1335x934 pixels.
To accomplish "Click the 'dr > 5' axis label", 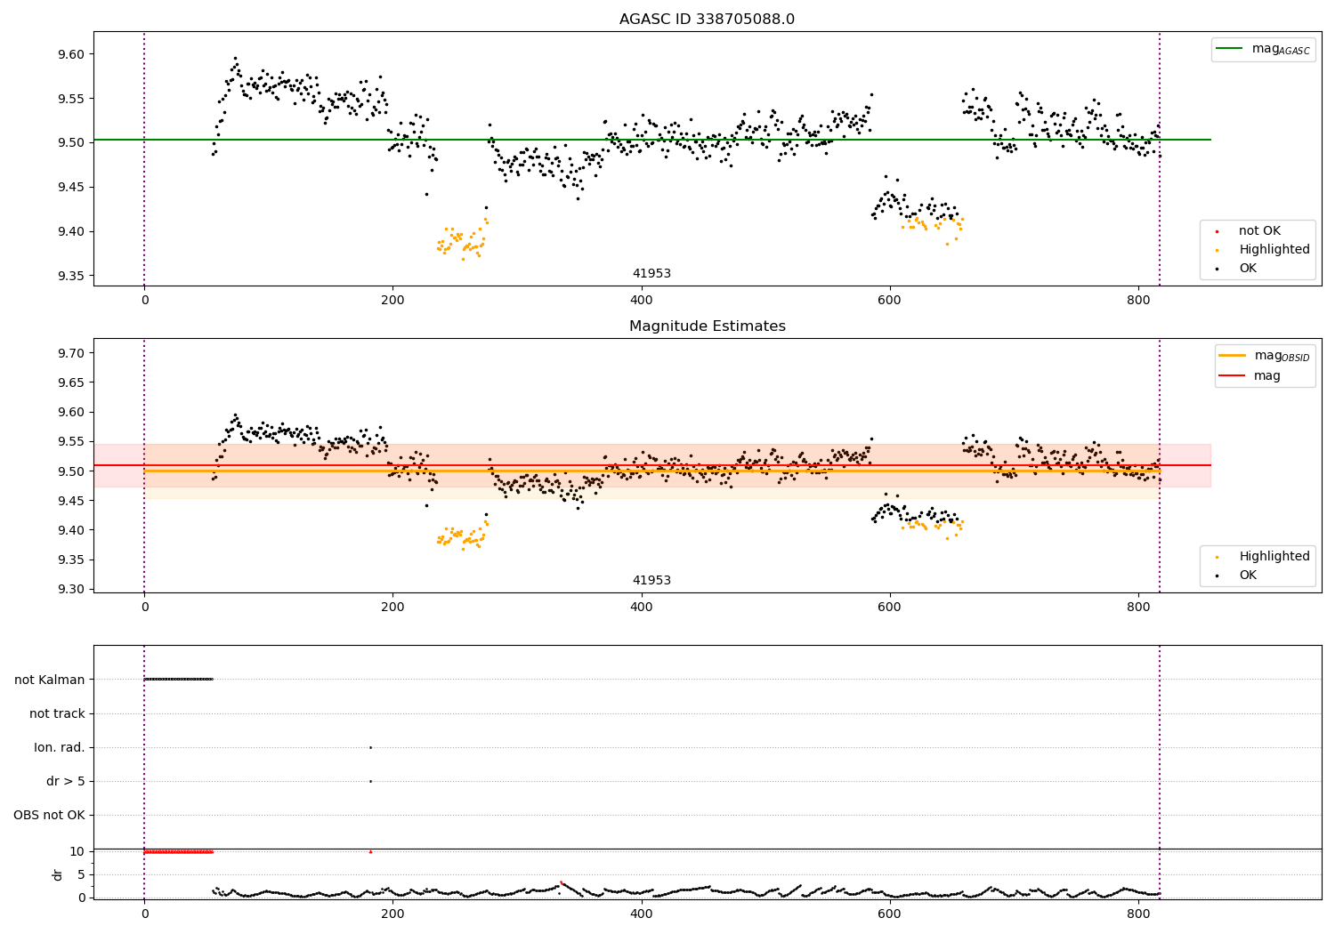I will pyautogui.click(x=66, y=782).
